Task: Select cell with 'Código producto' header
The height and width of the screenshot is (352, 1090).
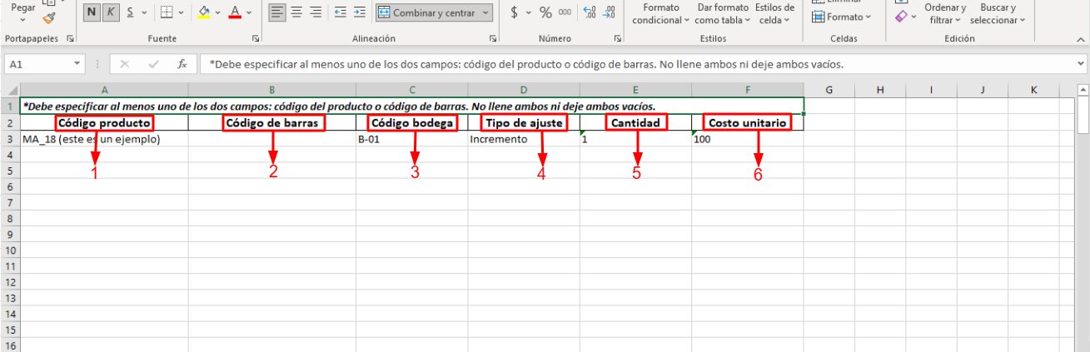Action: [104, 122]
